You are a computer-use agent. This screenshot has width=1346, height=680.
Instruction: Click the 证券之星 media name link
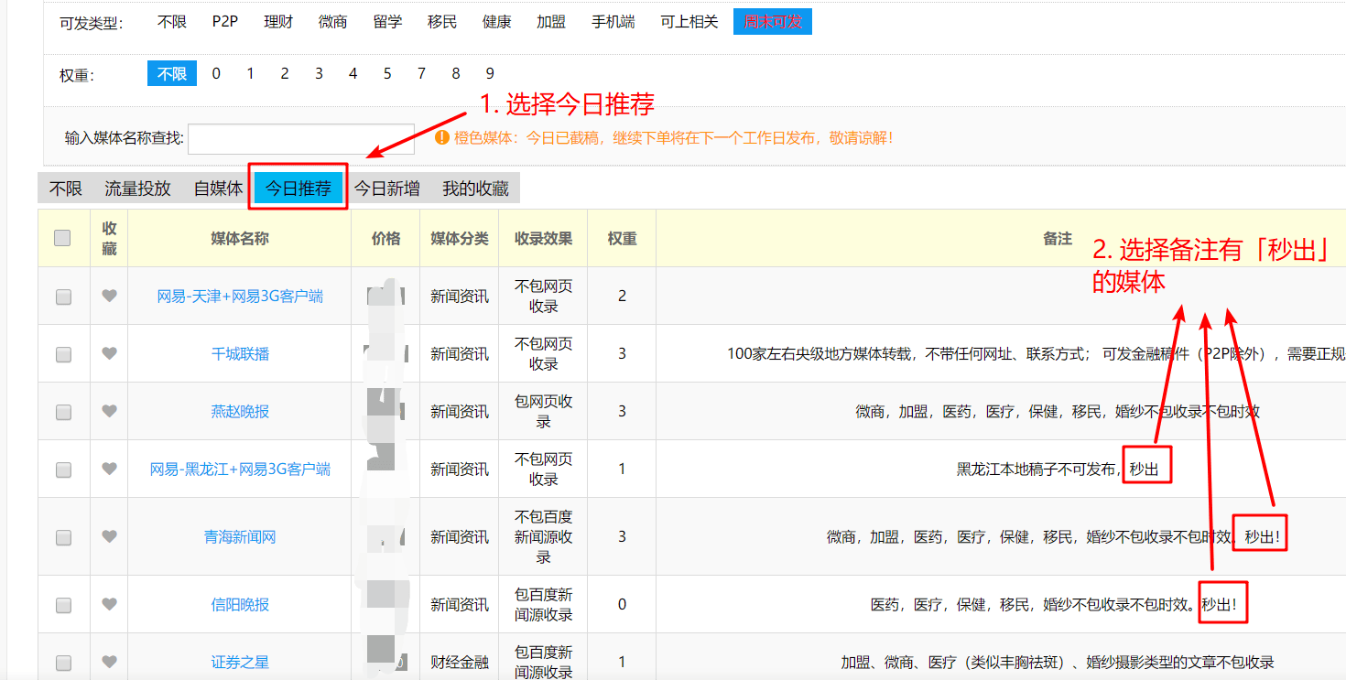click(240, 663)
